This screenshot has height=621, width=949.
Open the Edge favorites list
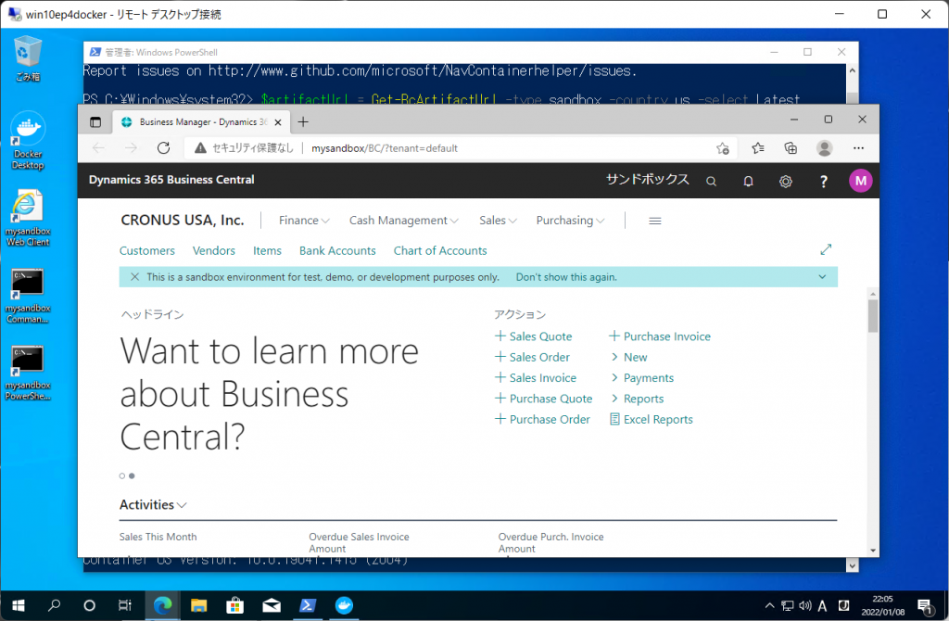(x=758, y=148)
